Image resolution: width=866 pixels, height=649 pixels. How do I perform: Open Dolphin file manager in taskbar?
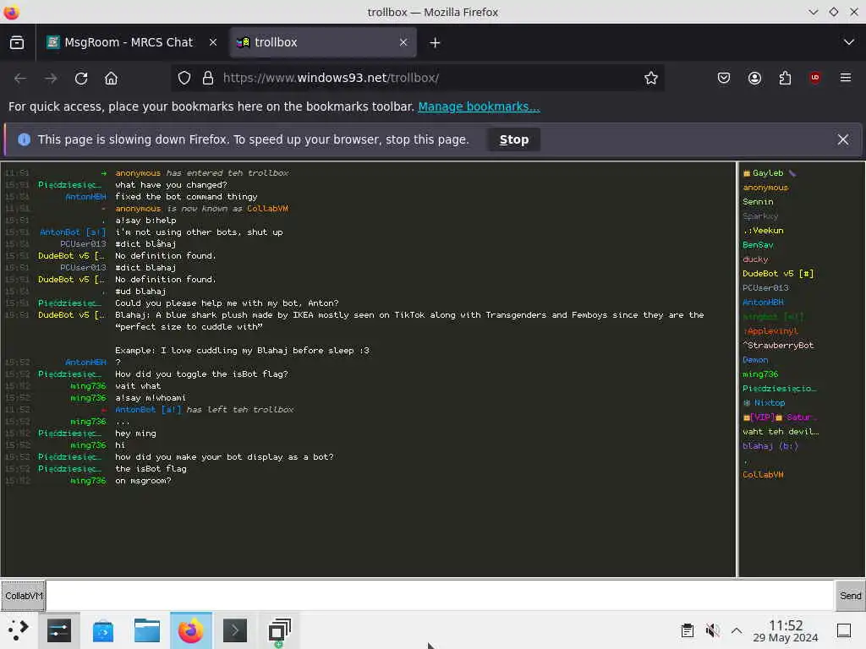point(147,630)
